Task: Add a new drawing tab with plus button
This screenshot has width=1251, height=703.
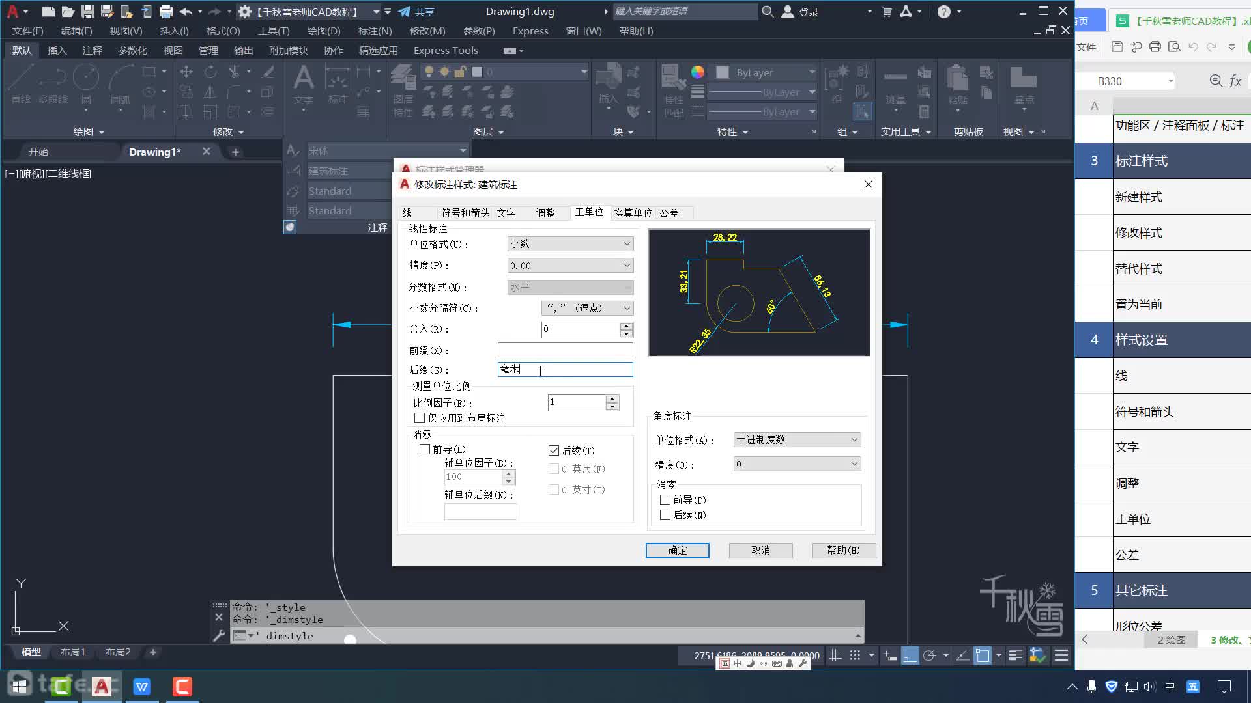Action: pos(235,152)
